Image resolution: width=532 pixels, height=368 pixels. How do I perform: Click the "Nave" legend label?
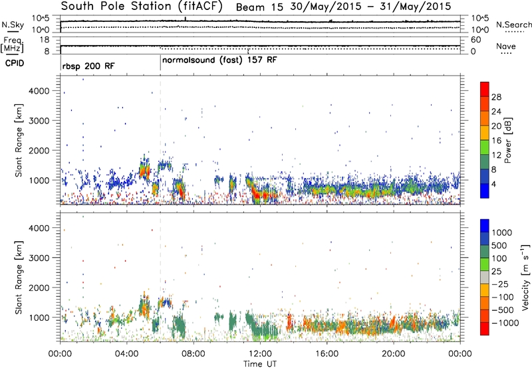[506, 46]
